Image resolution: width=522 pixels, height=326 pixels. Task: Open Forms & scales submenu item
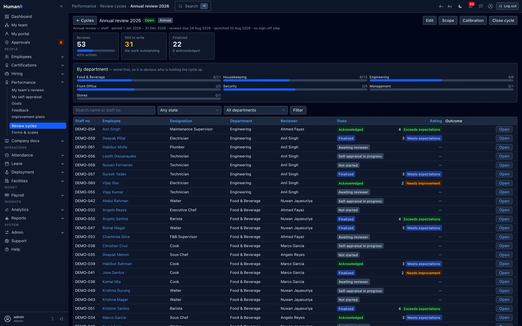25,132
